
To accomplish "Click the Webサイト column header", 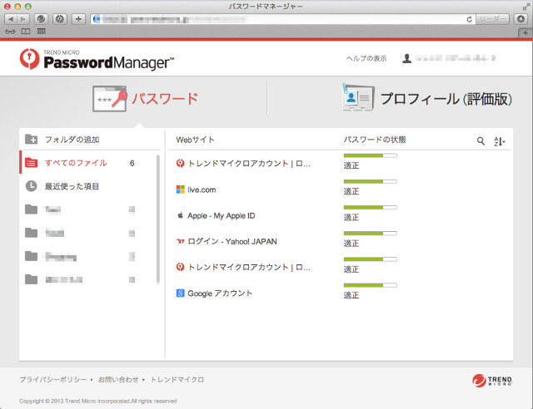I will [195, 140].
